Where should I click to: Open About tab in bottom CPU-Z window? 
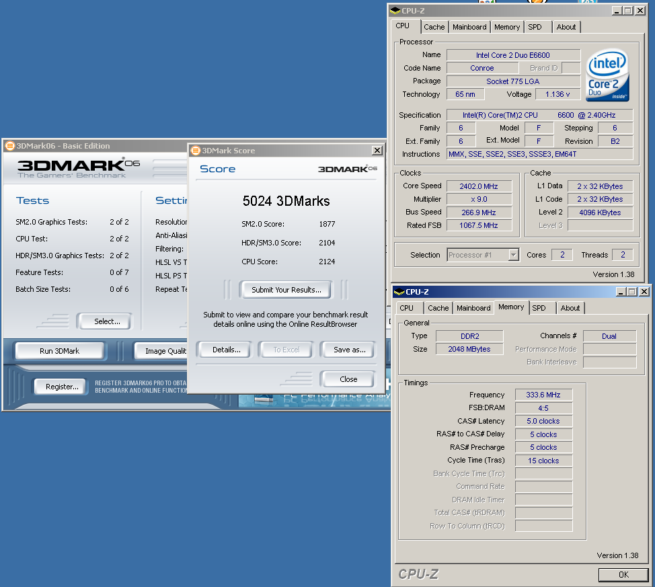[570, 309]
